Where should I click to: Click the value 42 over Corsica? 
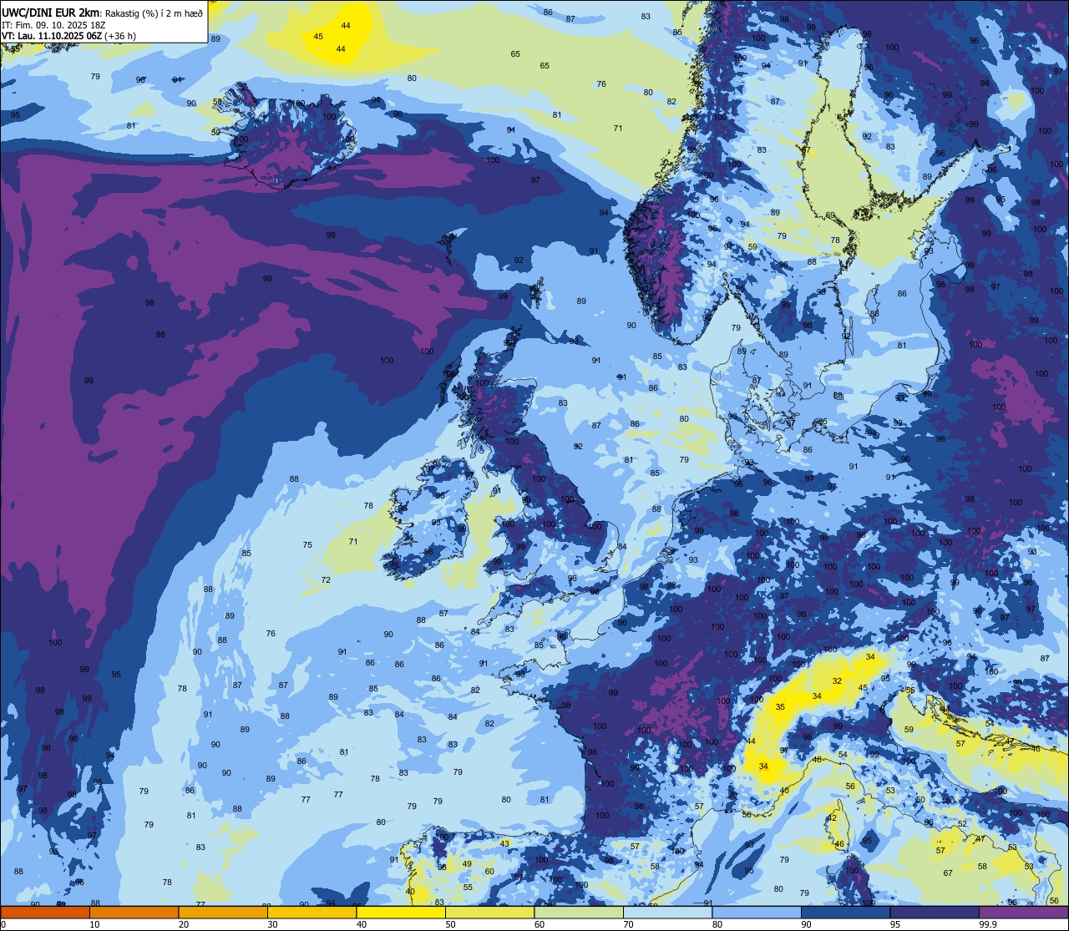(832, 818)
